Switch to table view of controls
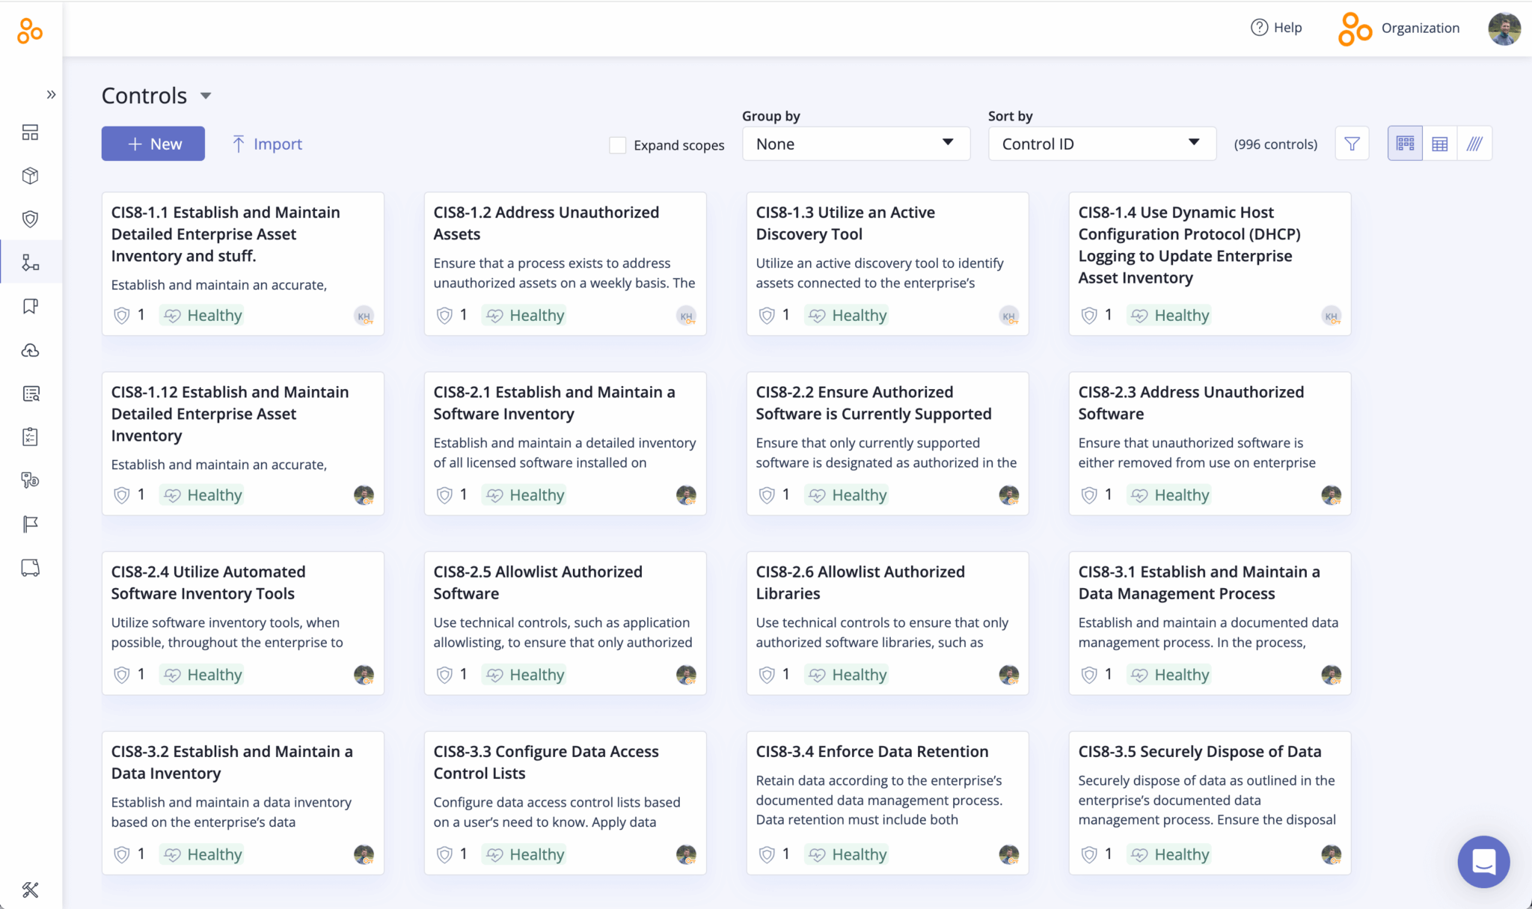Screen dimensions: 1532x909 click(1440, 143)
